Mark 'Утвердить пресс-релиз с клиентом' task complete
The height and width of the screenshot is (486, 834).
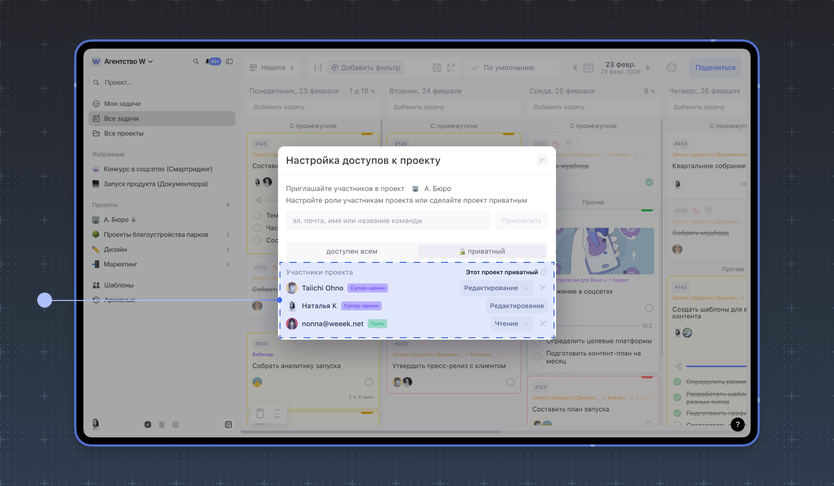pyautogui.click(x=510, y=382)
